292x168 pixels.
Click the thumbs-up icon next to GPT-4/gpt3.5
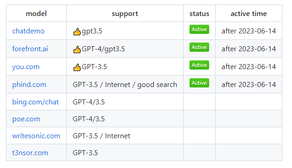click(77, 49)
